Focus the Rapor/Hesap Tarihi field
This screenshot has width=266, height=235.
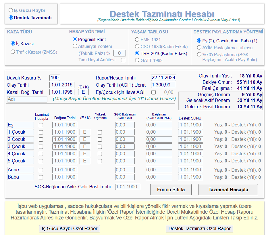[163, 78]
